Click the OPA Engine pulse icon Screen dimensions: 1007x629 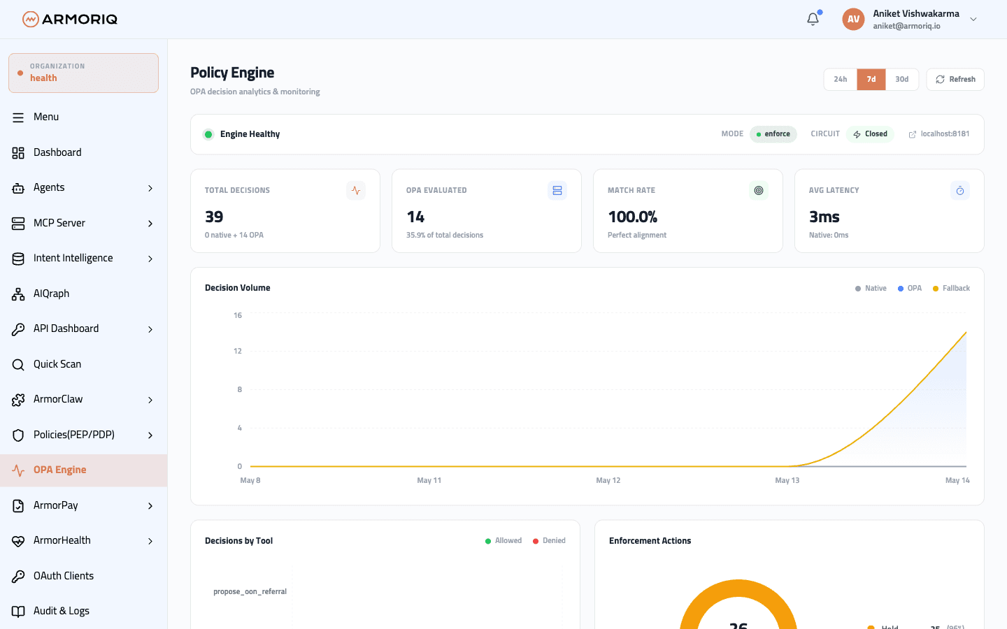pos(18,470)
